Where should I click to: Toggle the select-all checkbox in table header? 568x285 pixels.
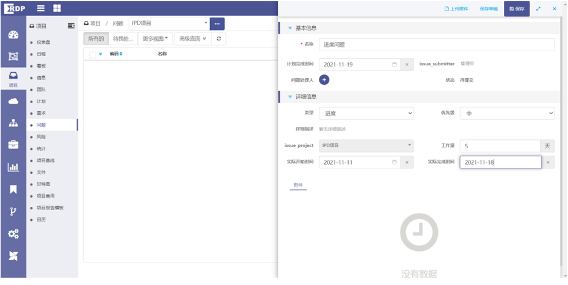pyautogui.click(x=92, y=54)
